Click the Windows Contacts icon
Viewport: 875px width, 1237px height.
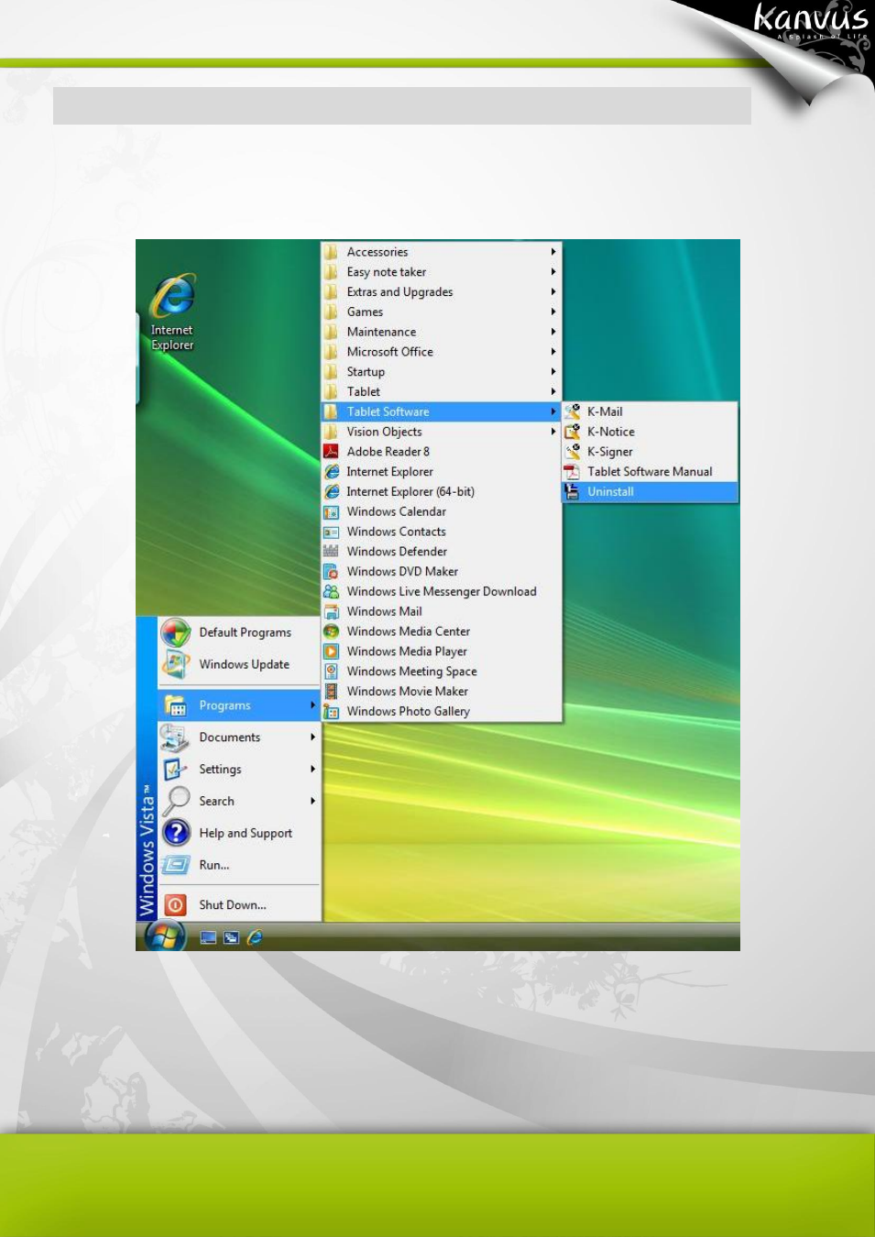point(331,531)
